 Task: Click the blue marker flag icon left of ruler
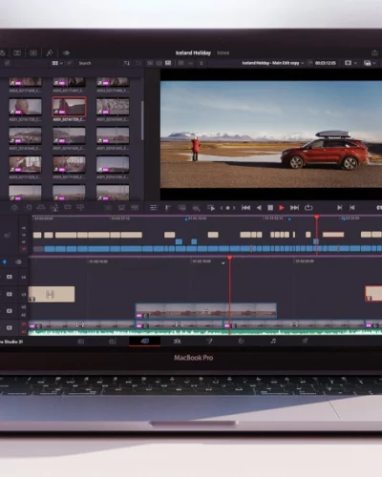tap(5, 262)
